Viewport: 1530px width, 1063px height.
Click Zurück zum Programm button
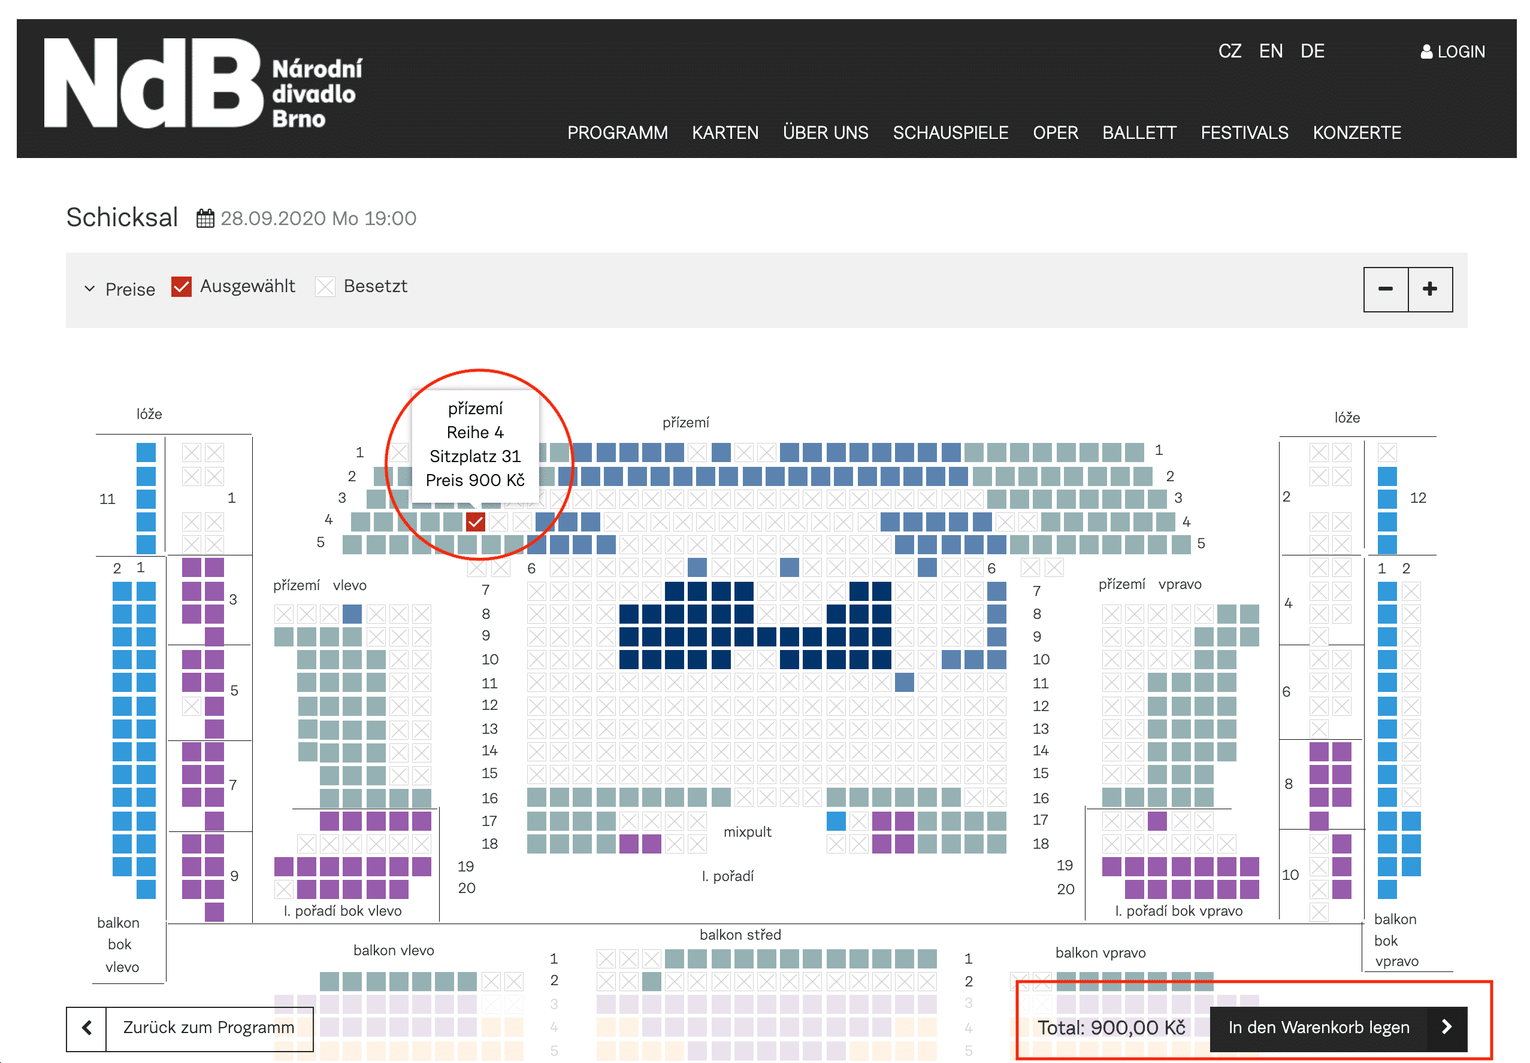(x=208, y=1028)
